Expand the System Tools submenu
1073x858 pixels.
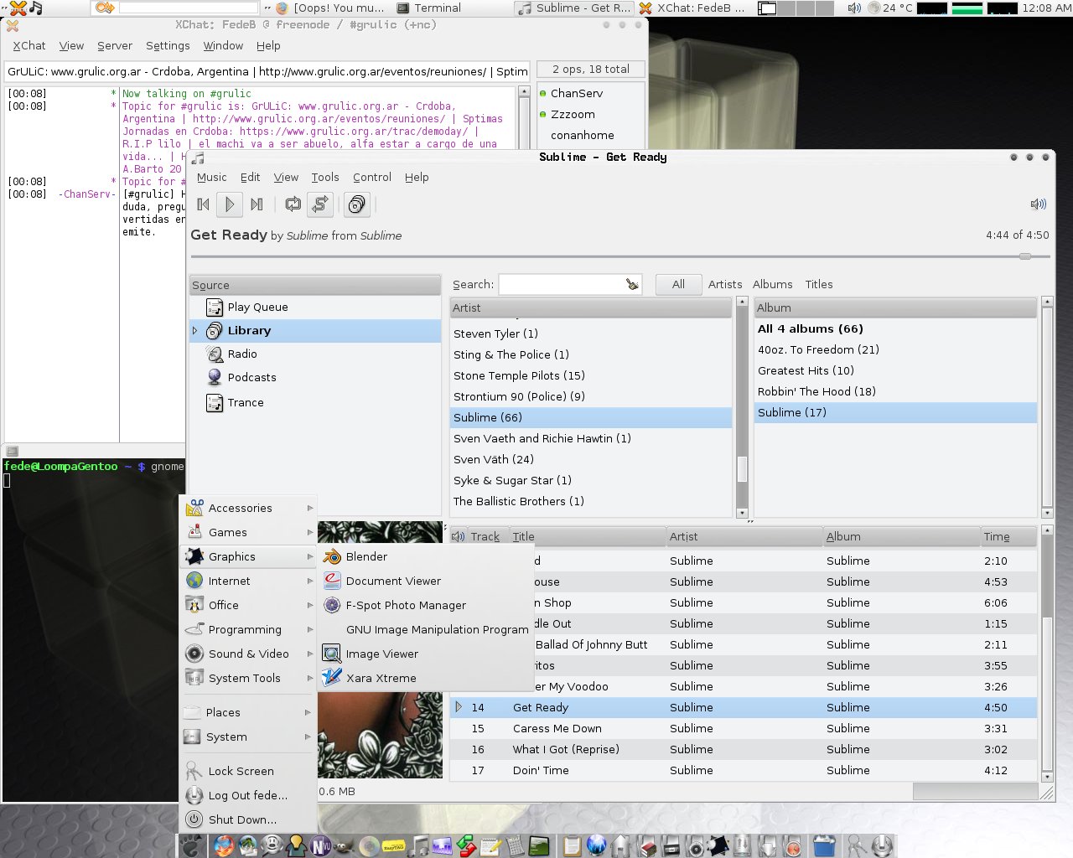coord(249,678)
